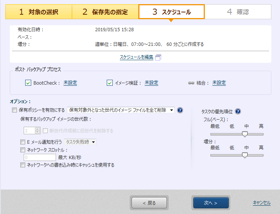Go to the 2 保存先の指定 step tab
280x214 pixels.
[x=105, y=12]
